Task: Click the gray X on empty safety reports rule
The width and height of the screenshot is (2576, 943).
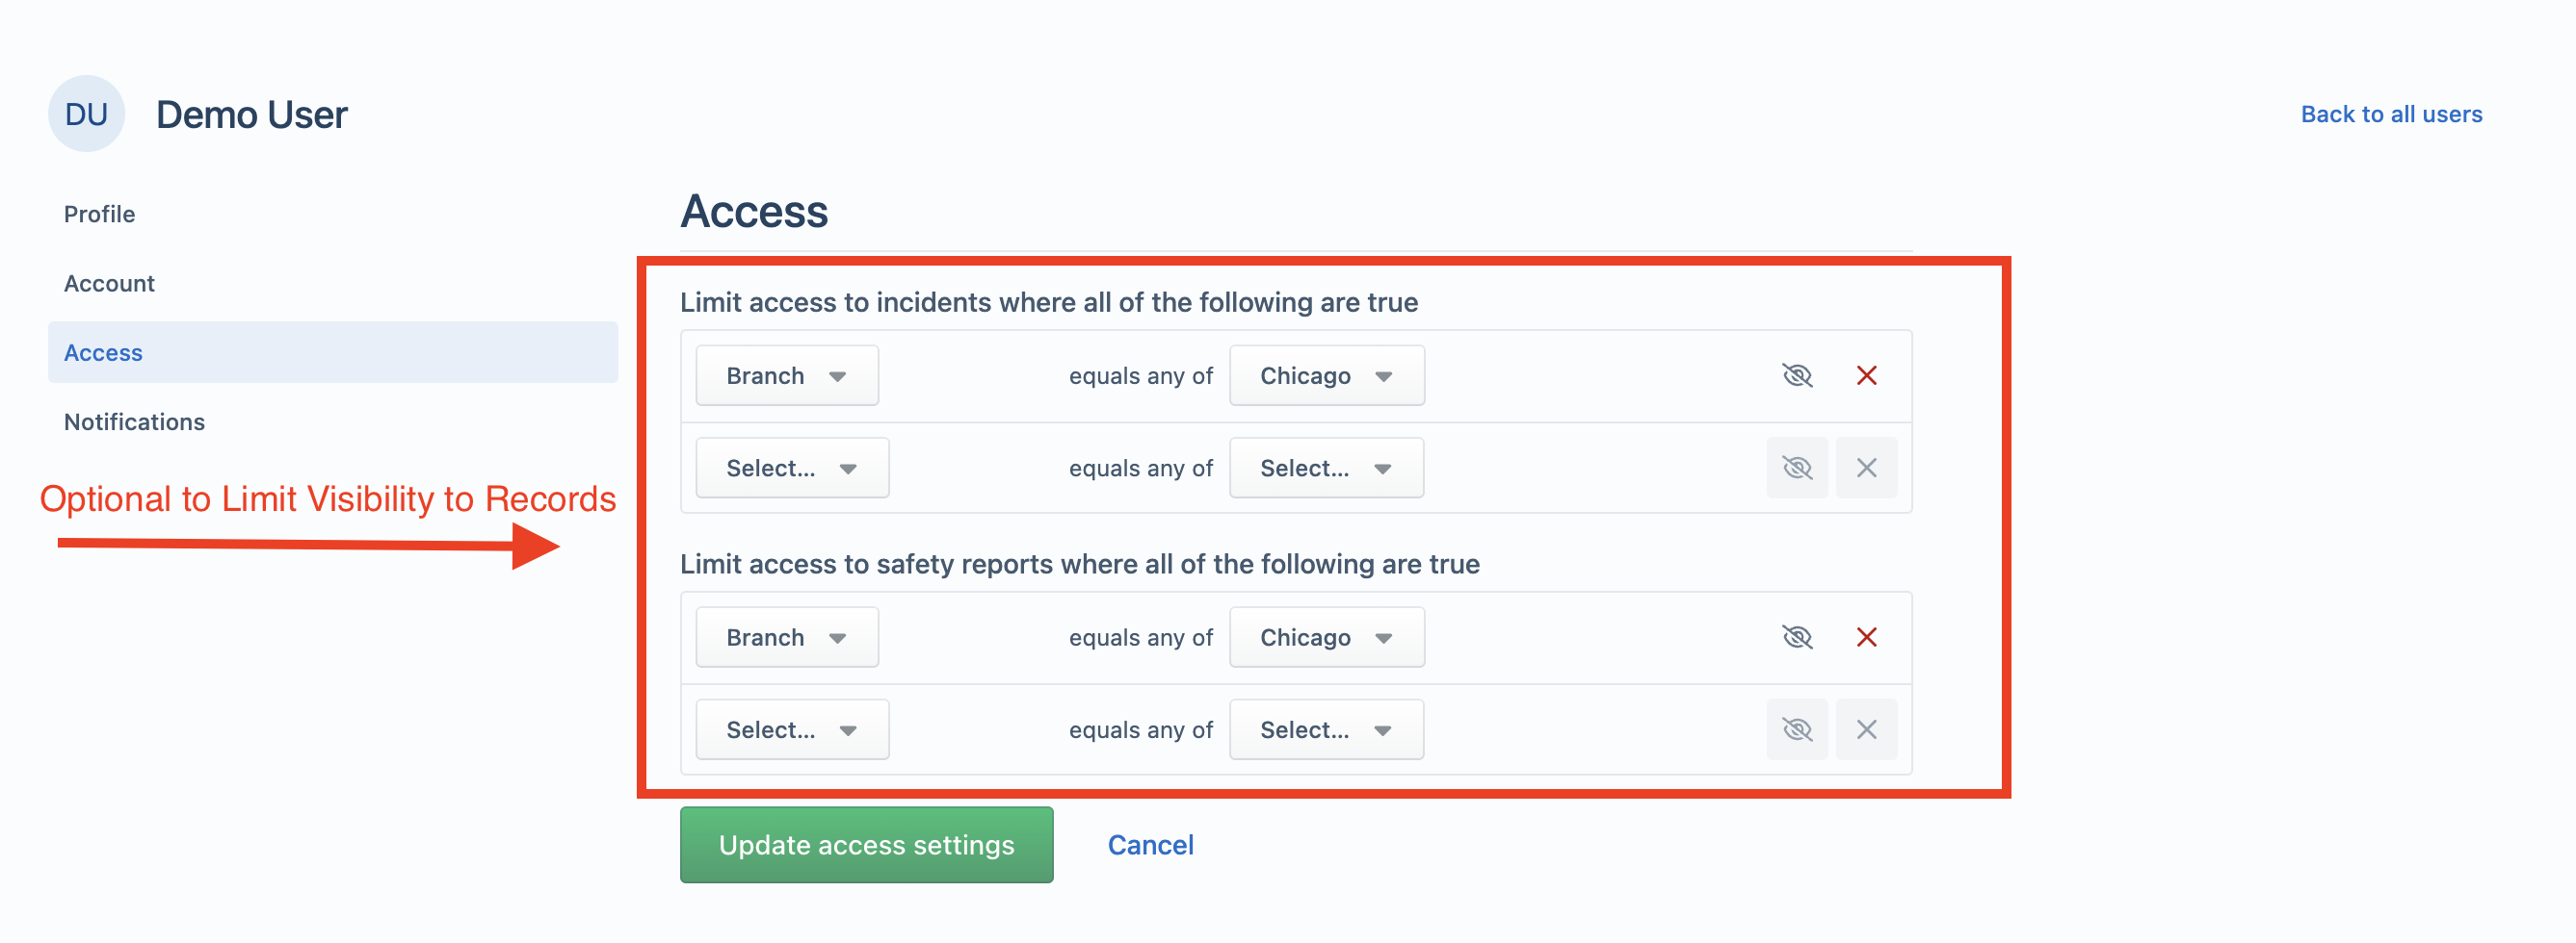Action: click(1866, 729)
